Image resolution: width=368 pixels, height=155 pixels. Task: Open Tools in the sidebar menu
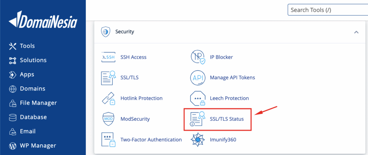tap(27, 46)
